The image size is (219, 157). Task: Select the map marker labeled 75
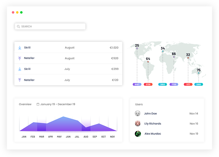(198, 73)
